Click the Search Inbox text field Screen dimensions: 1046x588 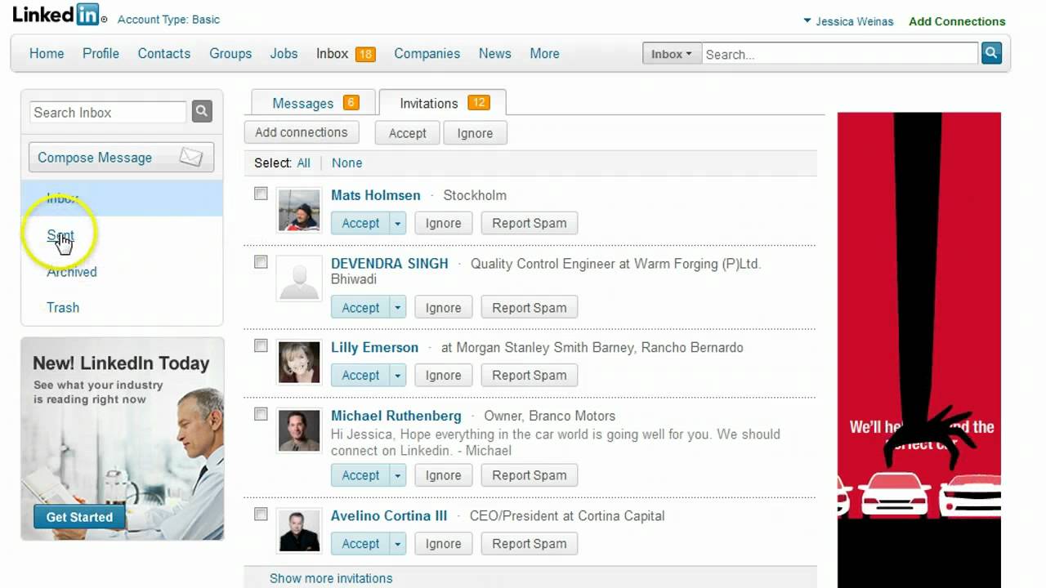[108, 112]
